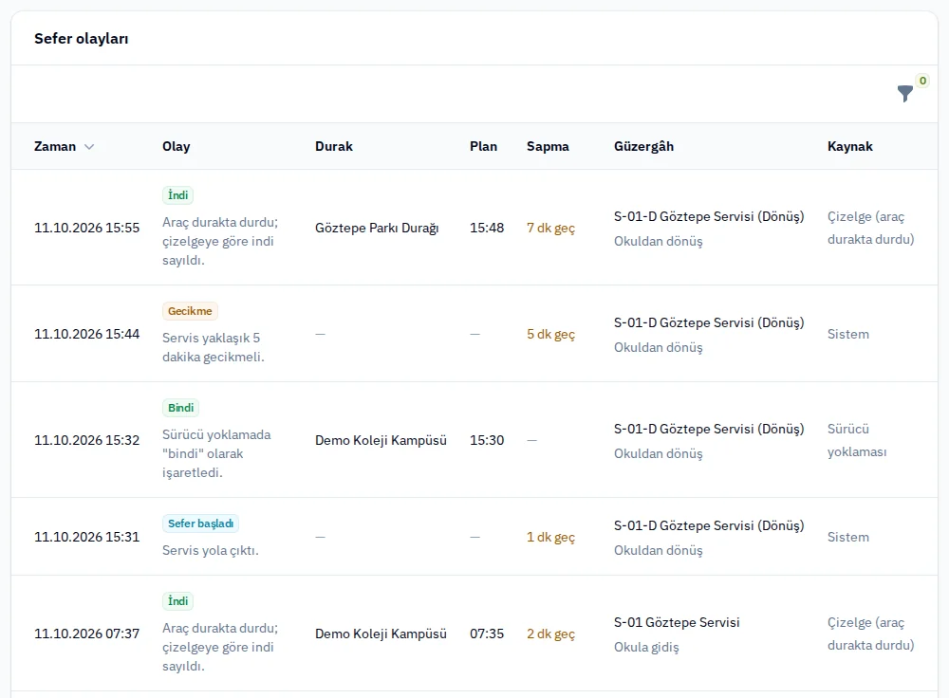Click the Durak column header
This screenshot has height=698, width=949.
333,146
